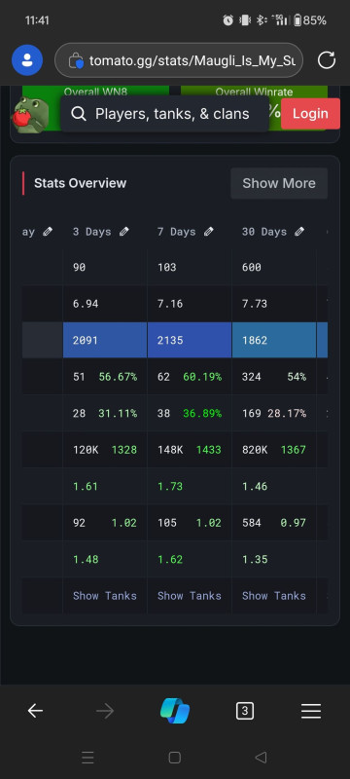This screenshot has width=350, height=779.
Task: Click the Login button
Action: 310,114
